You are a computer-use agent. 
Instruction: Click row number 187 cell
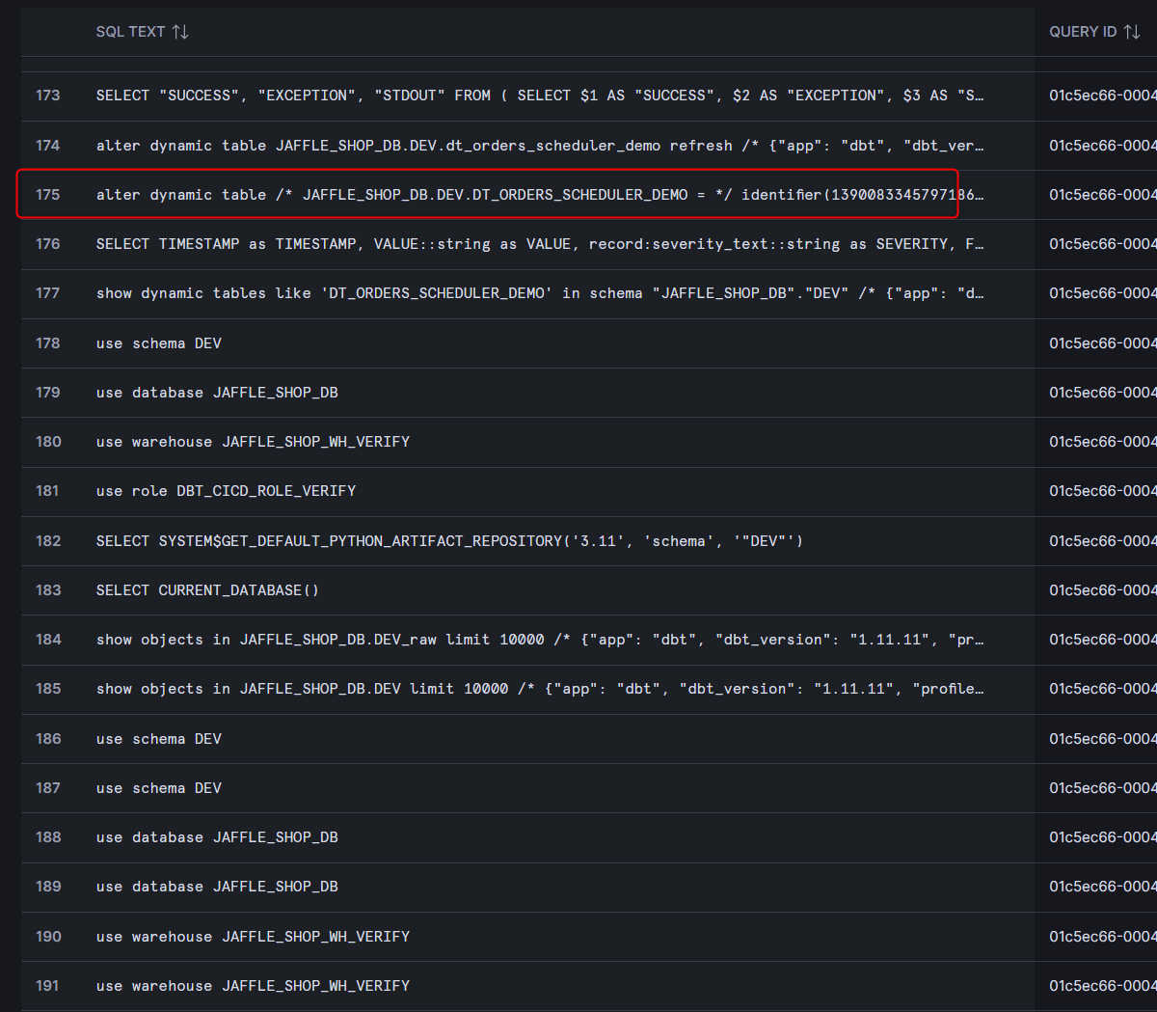pos(47,788)
